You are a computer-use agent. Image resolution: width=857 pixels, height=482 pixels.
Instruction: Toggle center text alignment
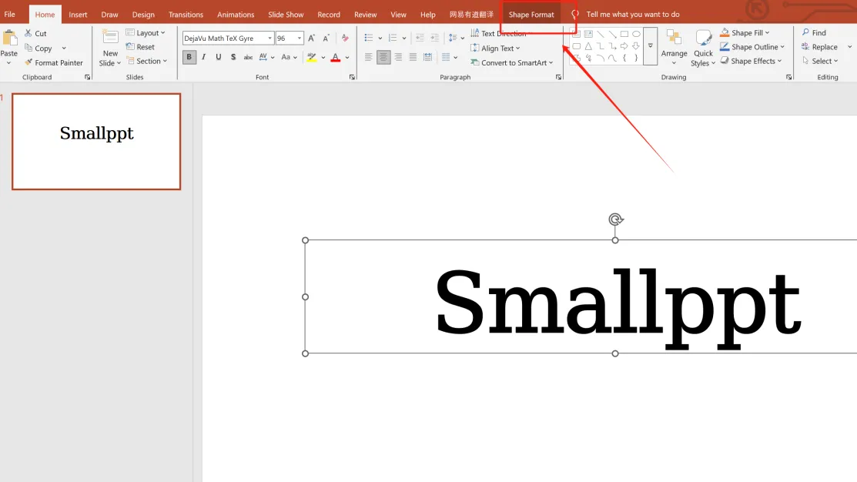tap(383, 57)
